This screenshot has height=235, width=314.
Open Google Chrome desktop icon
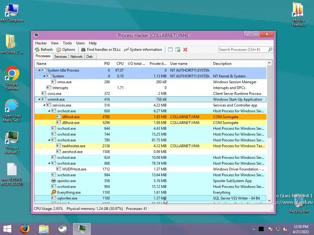click(x=12, y=78)
